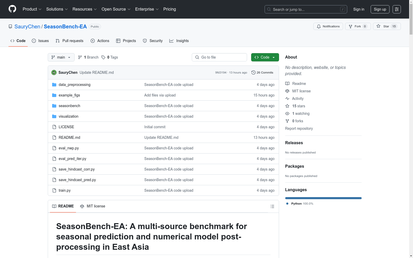Open the command palette icon in header
413x258 pixels.
pyautogui.click(x=397, y=9)
